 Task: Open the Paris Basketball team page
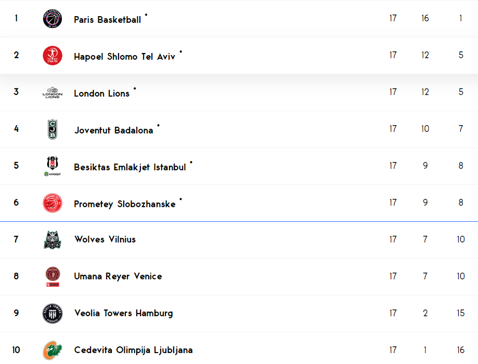[x=107, y=20]
